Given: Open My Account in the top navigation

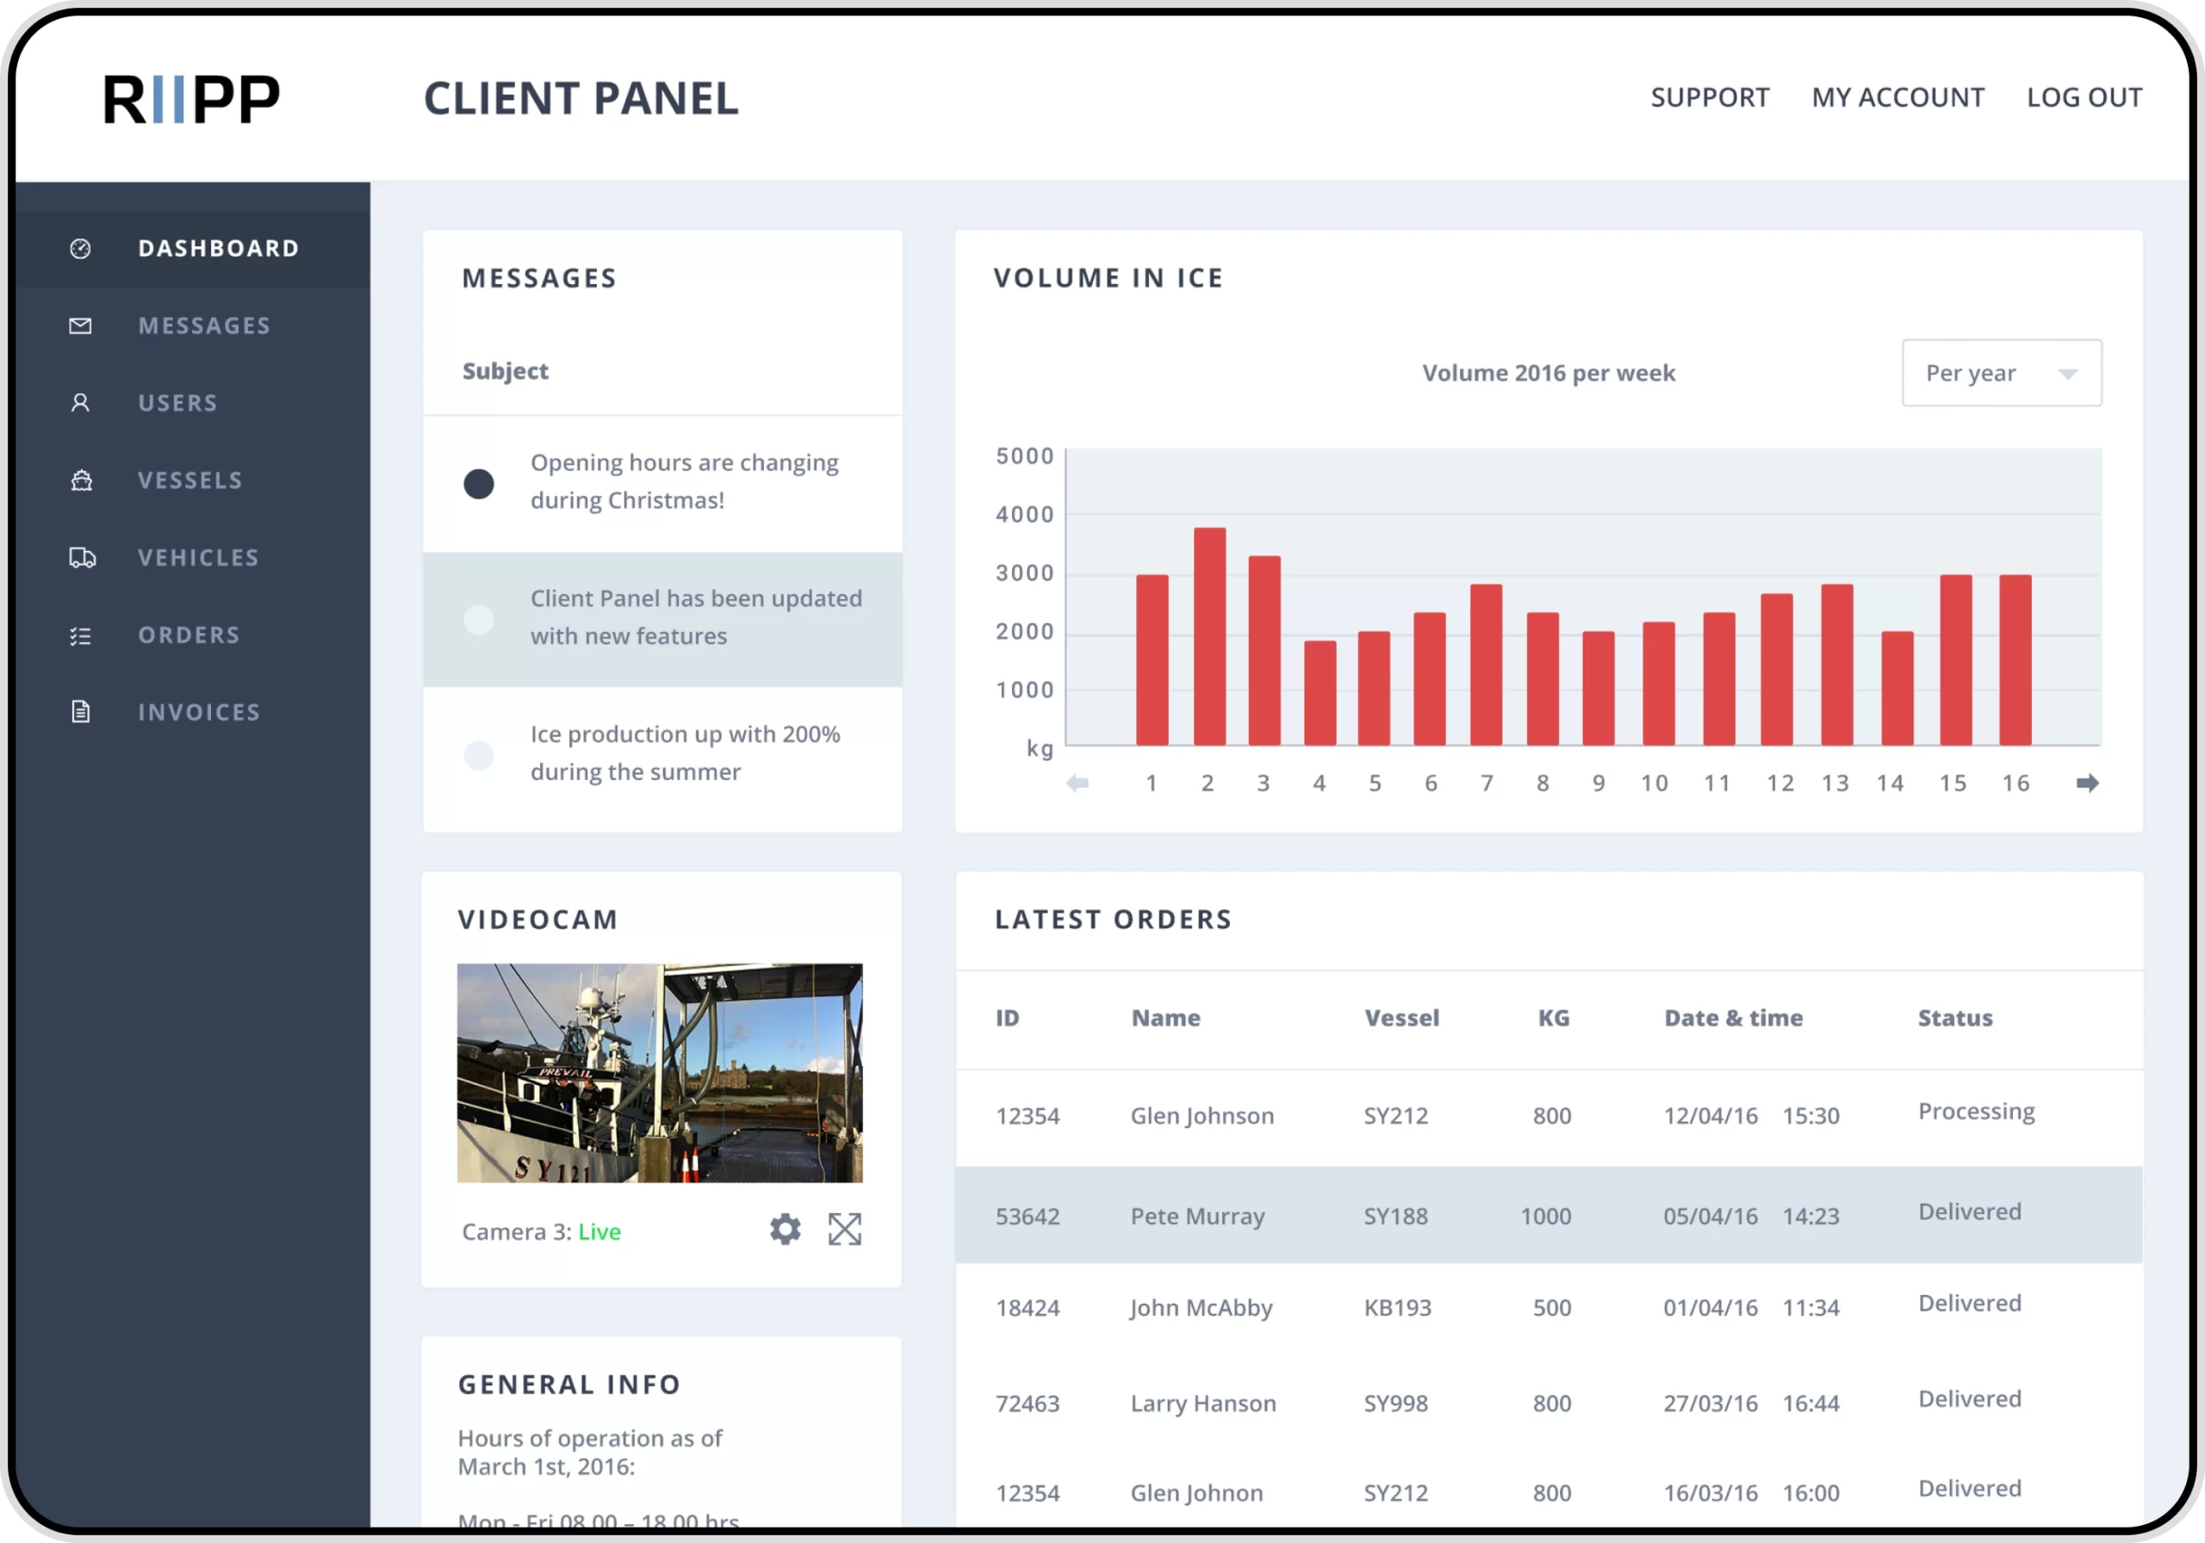Looking at the screenshot, I should 1897,98.
